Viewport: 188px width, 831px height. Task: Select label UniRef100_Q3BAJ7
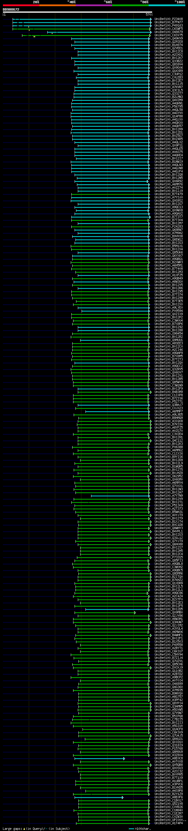(x=169, y=405)
